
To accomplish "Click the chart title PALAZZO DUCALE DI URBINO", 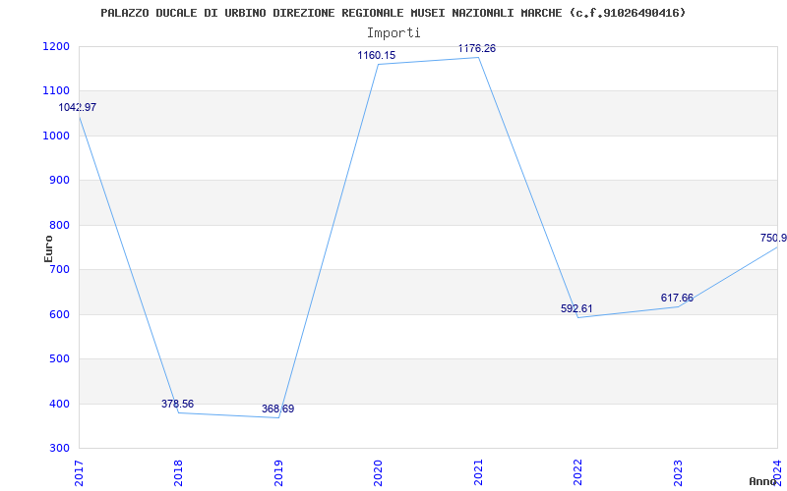I will coord(393,13).
